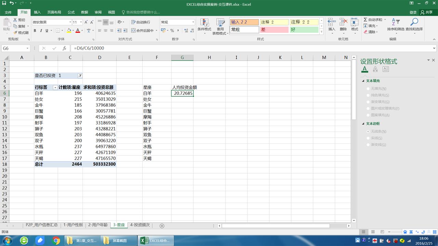Click the align left icon

click(100, 30)
